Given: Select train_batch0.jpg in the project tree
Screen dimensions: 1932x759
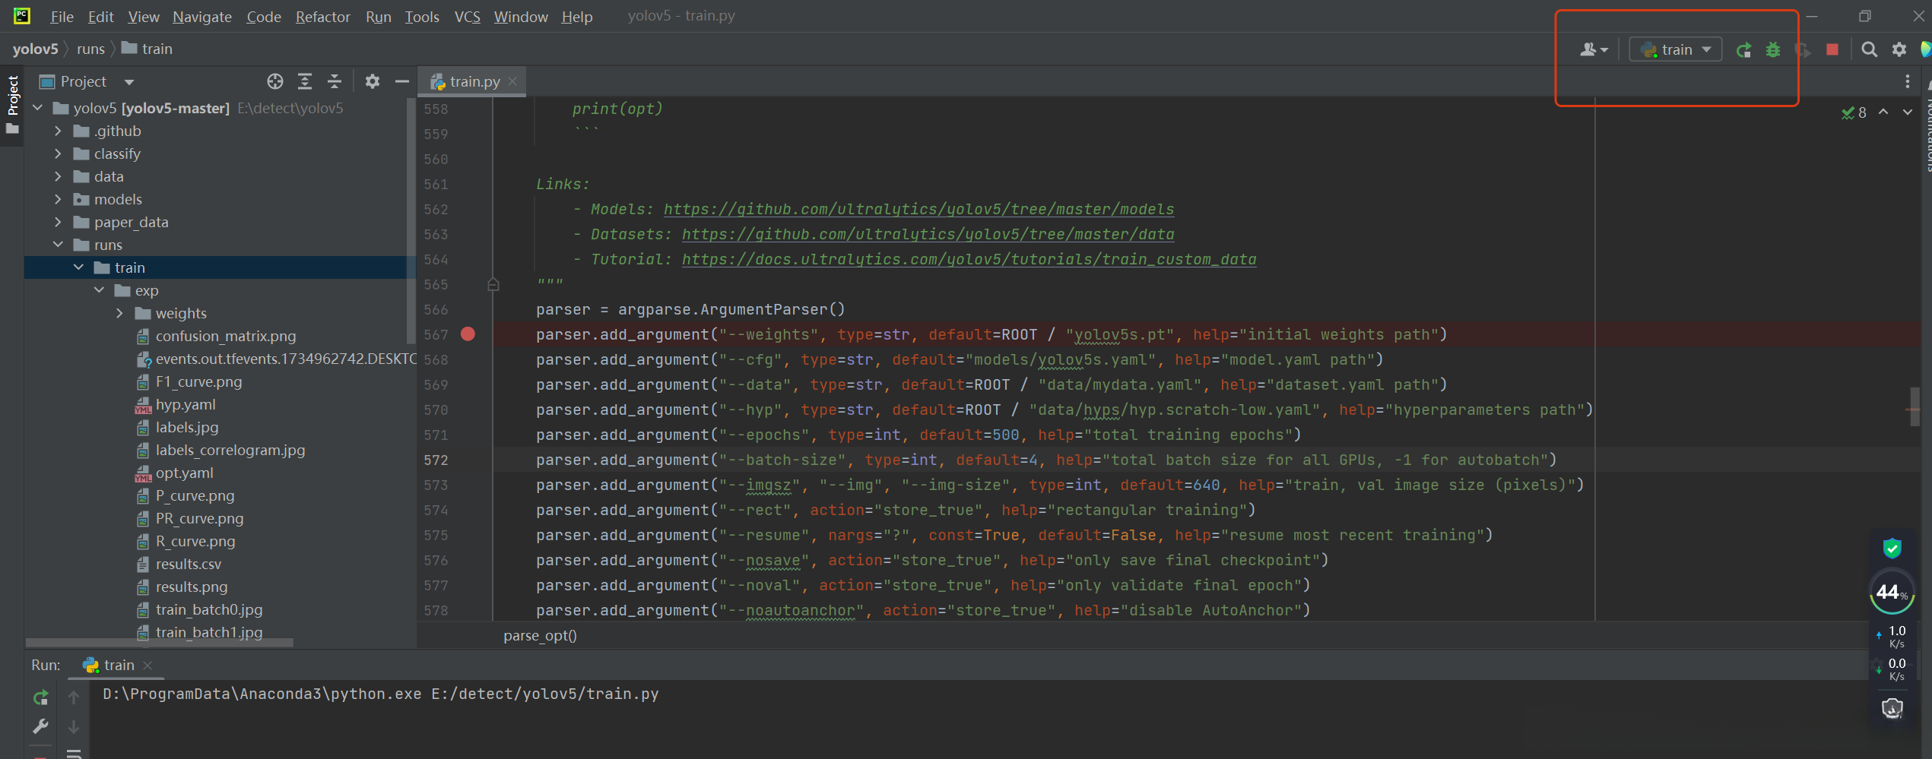Looking at the screenshot, I should pos(208,609).
